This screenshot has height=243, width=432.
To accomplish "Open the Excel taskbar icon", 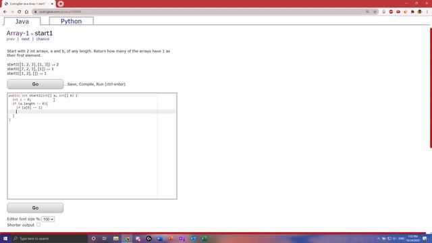I will pos(204,238).
